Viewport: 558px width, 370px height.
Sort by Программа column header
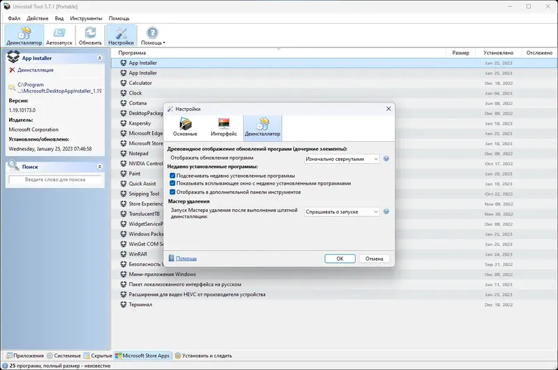coord(132,52)
